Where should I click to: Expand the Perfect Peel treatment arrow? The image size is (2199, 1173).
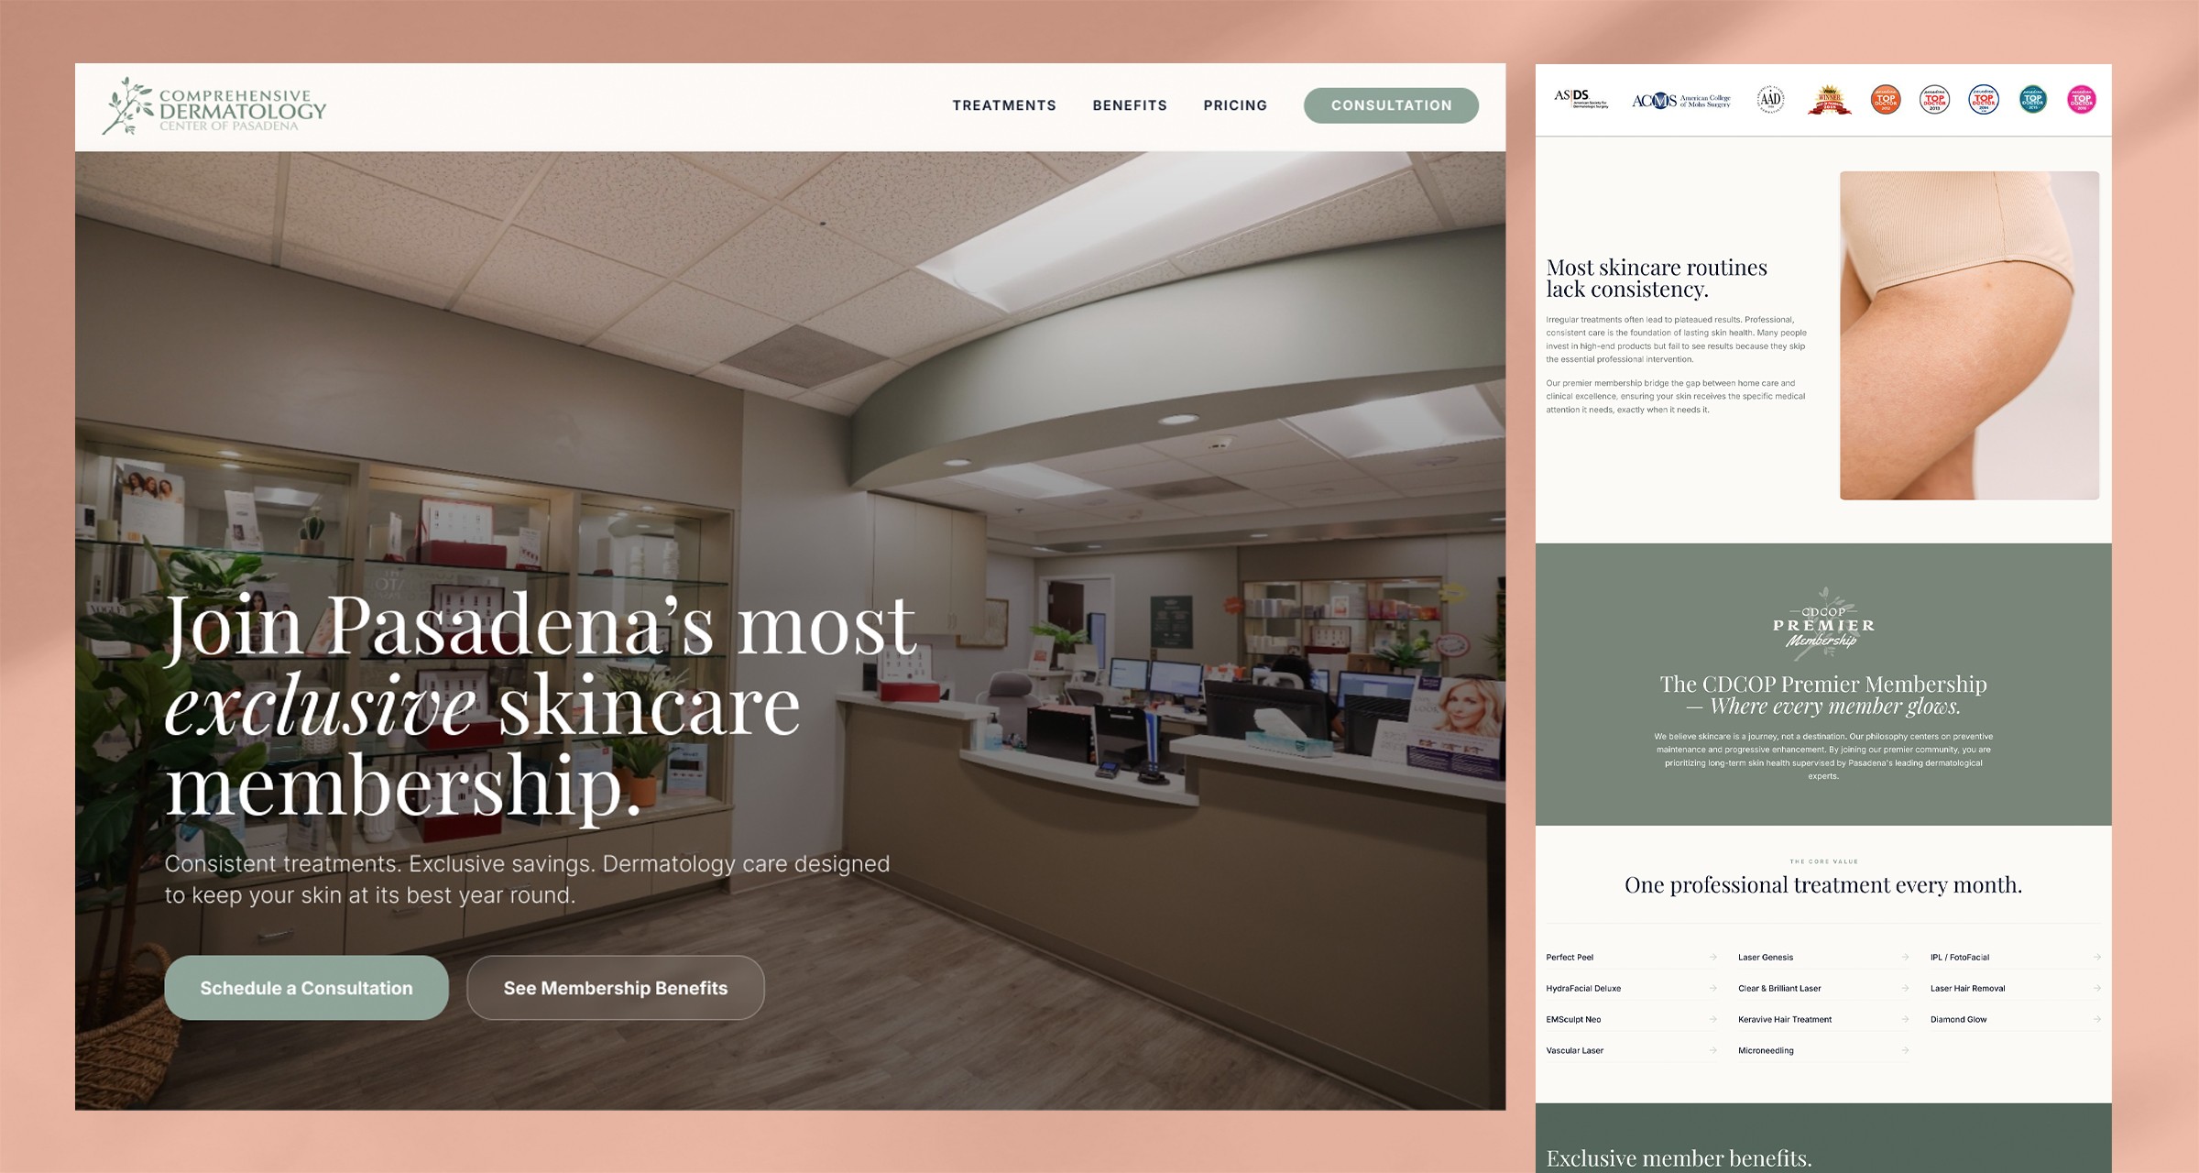point(1712,957)
